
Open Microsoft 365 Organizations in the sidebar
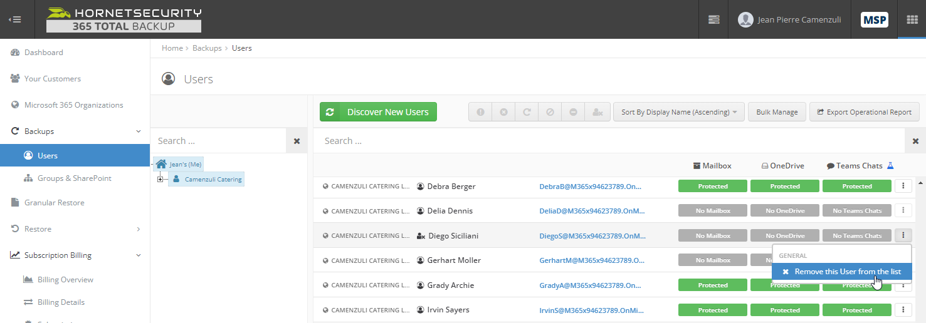coord(75,105)
